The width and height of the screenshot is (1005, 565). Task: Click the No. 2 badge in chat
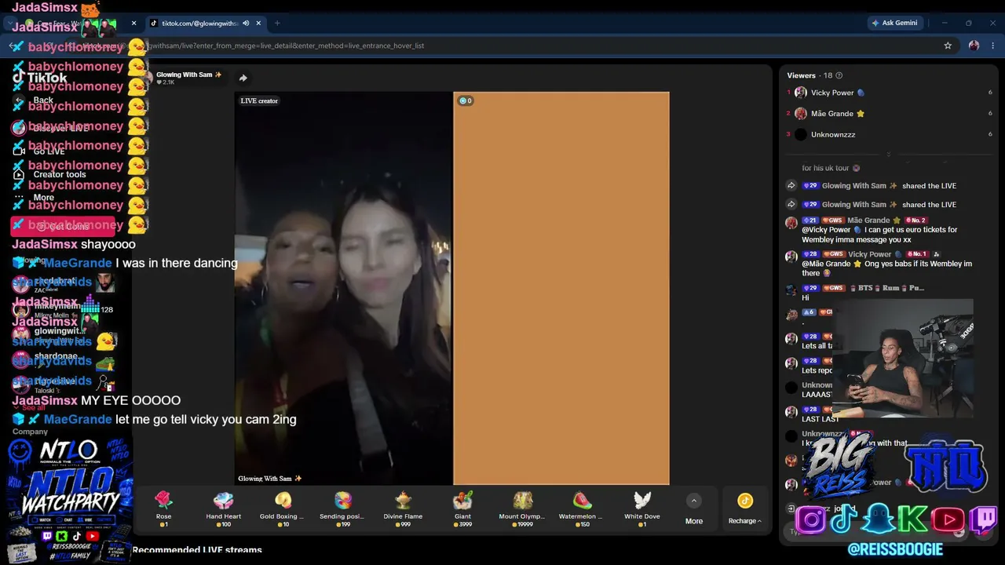(915, 221)
